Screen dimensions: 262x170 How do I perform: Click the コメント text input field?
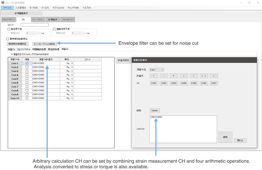35,25
